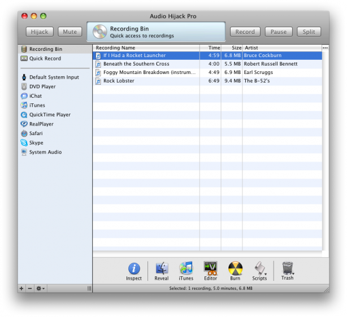Select recording 'Beneath the Southern Cross'
This screenshot has width=347, height=317.
(x=207, y=64)
